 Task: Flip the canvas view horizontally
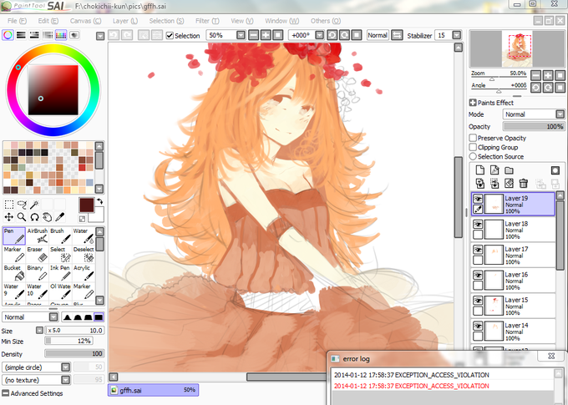point(397,35)
